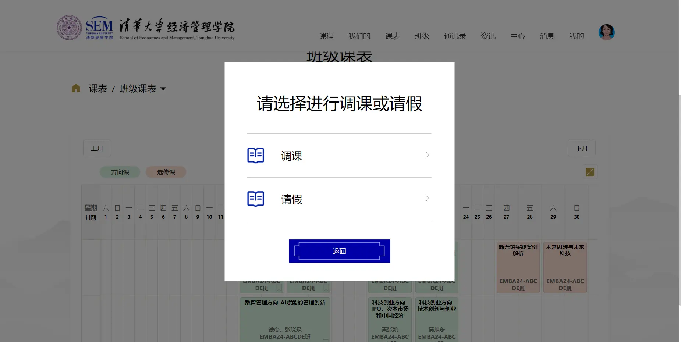Click the book icon beside 调课
Image resolution: width=681 pixels, height=342 pixels.
(255, 155)
